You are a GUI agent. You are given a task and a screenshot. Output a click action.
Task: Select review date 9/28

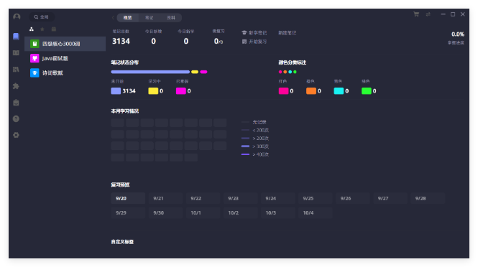coord(428,198)
